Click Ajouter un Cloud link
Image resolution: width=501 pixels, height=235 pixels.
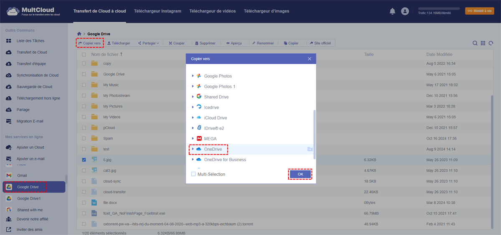pos(30,147)
